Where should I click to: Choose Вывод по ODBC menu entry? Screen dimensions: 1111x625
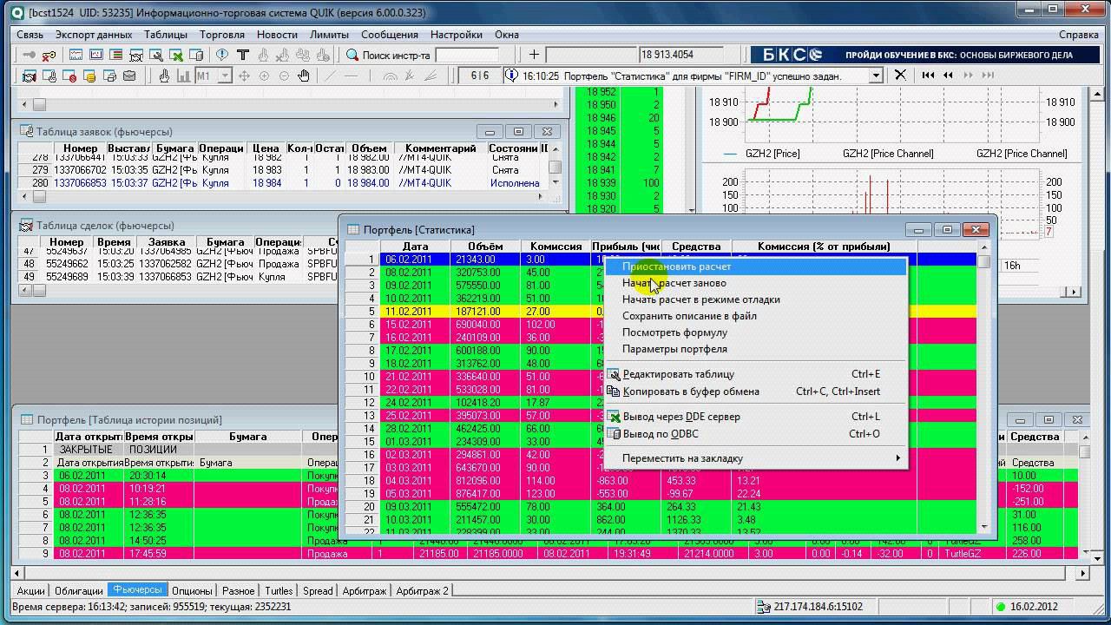[x=756, y=434]
